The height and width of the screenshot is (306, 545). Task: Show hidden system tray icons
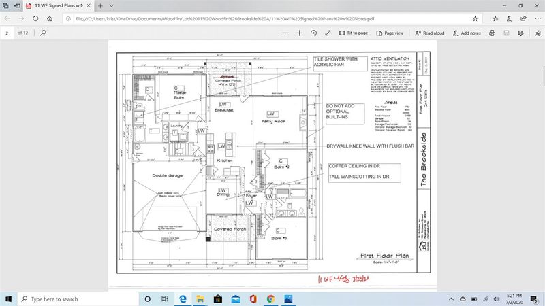[451, 299]
